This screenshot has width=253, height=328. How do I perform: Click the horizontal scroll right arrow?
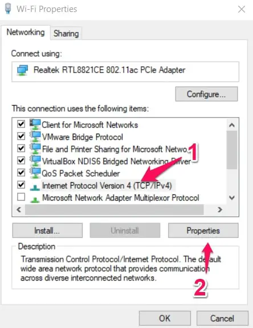tap(219, 209)
